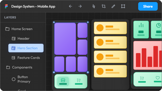Image resolution: width=162 pixels, height=91 pixels.
Task: Click the store icon in green nav bar
Action: pyautogui.click(x=63, y=80)
